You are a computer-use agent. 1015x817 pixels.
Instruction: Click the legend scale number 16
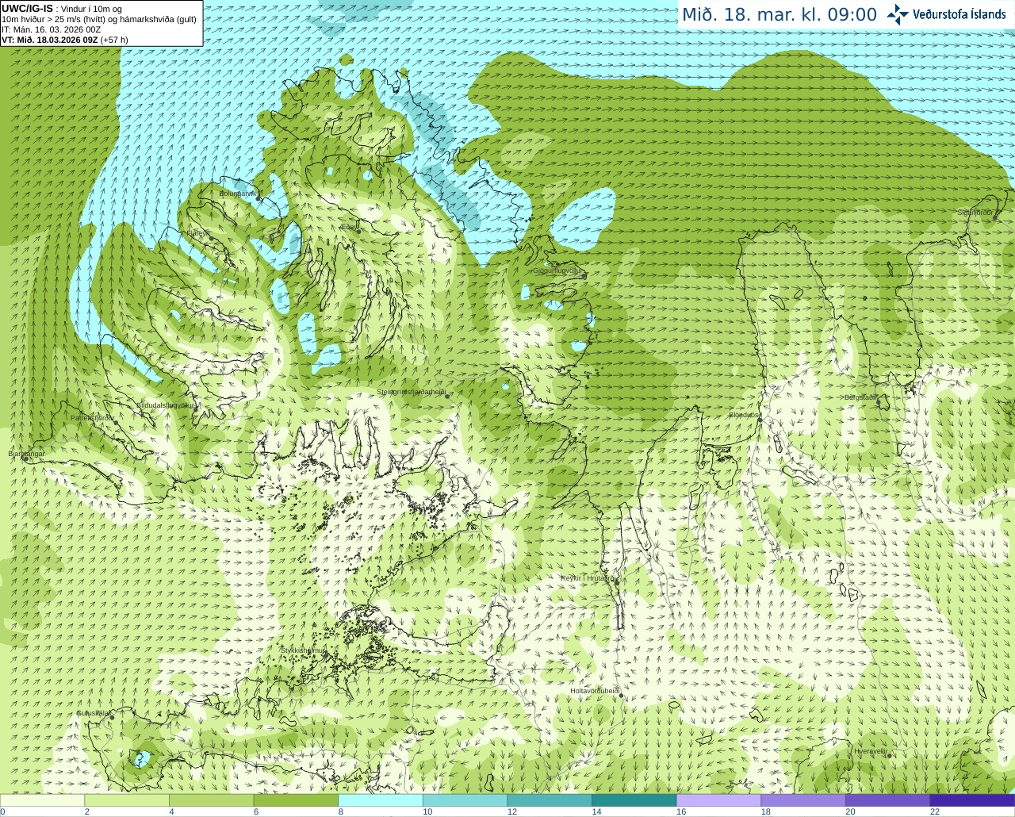point(681,811)
